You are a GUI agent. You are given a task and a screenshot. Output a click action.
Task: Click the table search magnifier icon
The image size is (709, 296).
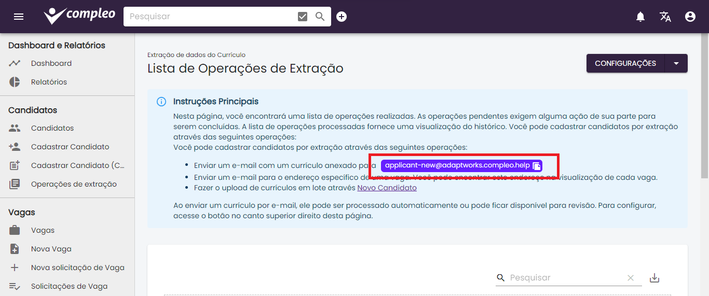pos(501,278)
